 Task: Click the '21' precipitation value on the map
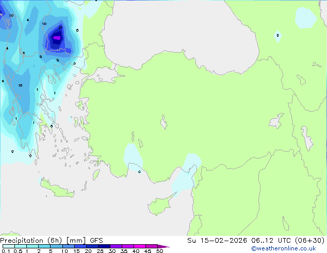click(60, 27)
